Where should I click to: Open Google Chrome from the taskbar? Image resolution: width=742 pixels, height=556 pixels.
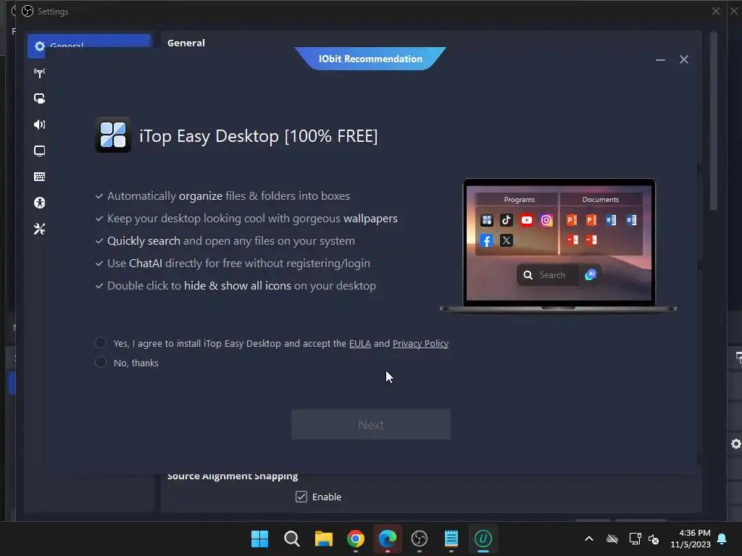pyautogui.click(x=355, y=539)
